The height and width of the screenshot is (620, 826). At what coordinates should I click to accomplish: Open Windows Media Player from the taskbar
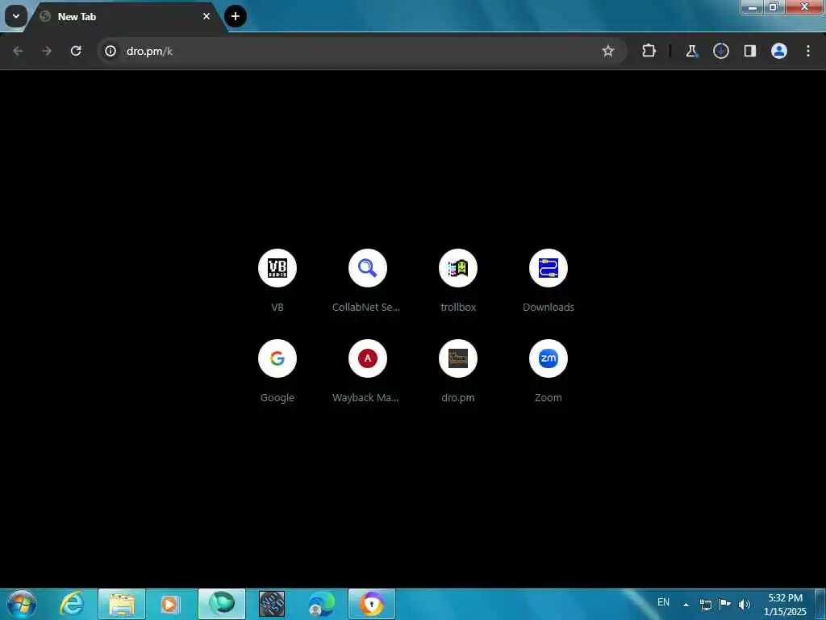point(169,604)
